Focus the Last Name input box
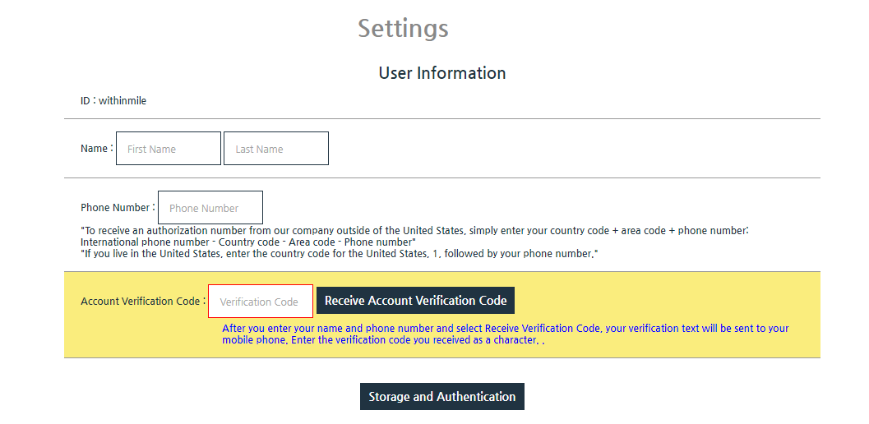This screenshot has height=424, width=869. 276,148
